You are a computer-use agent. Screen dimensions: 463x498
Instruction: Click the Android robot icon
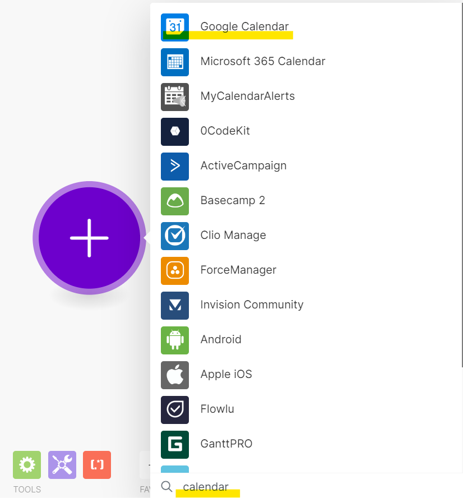pyautogui.click(x=175, y=340)
